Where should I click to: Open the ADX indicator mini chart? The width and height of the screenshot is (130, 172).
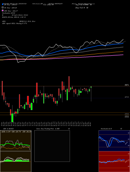pyautogui.click(x=16, y=141)
